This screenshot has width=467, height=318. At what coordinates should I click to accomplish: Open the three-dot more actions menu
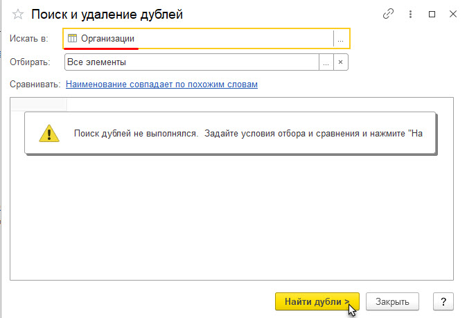pos(411,14)
